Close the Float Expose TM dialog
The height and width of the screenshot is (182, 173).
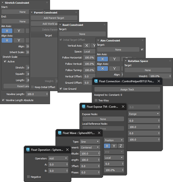coord(123,107)
